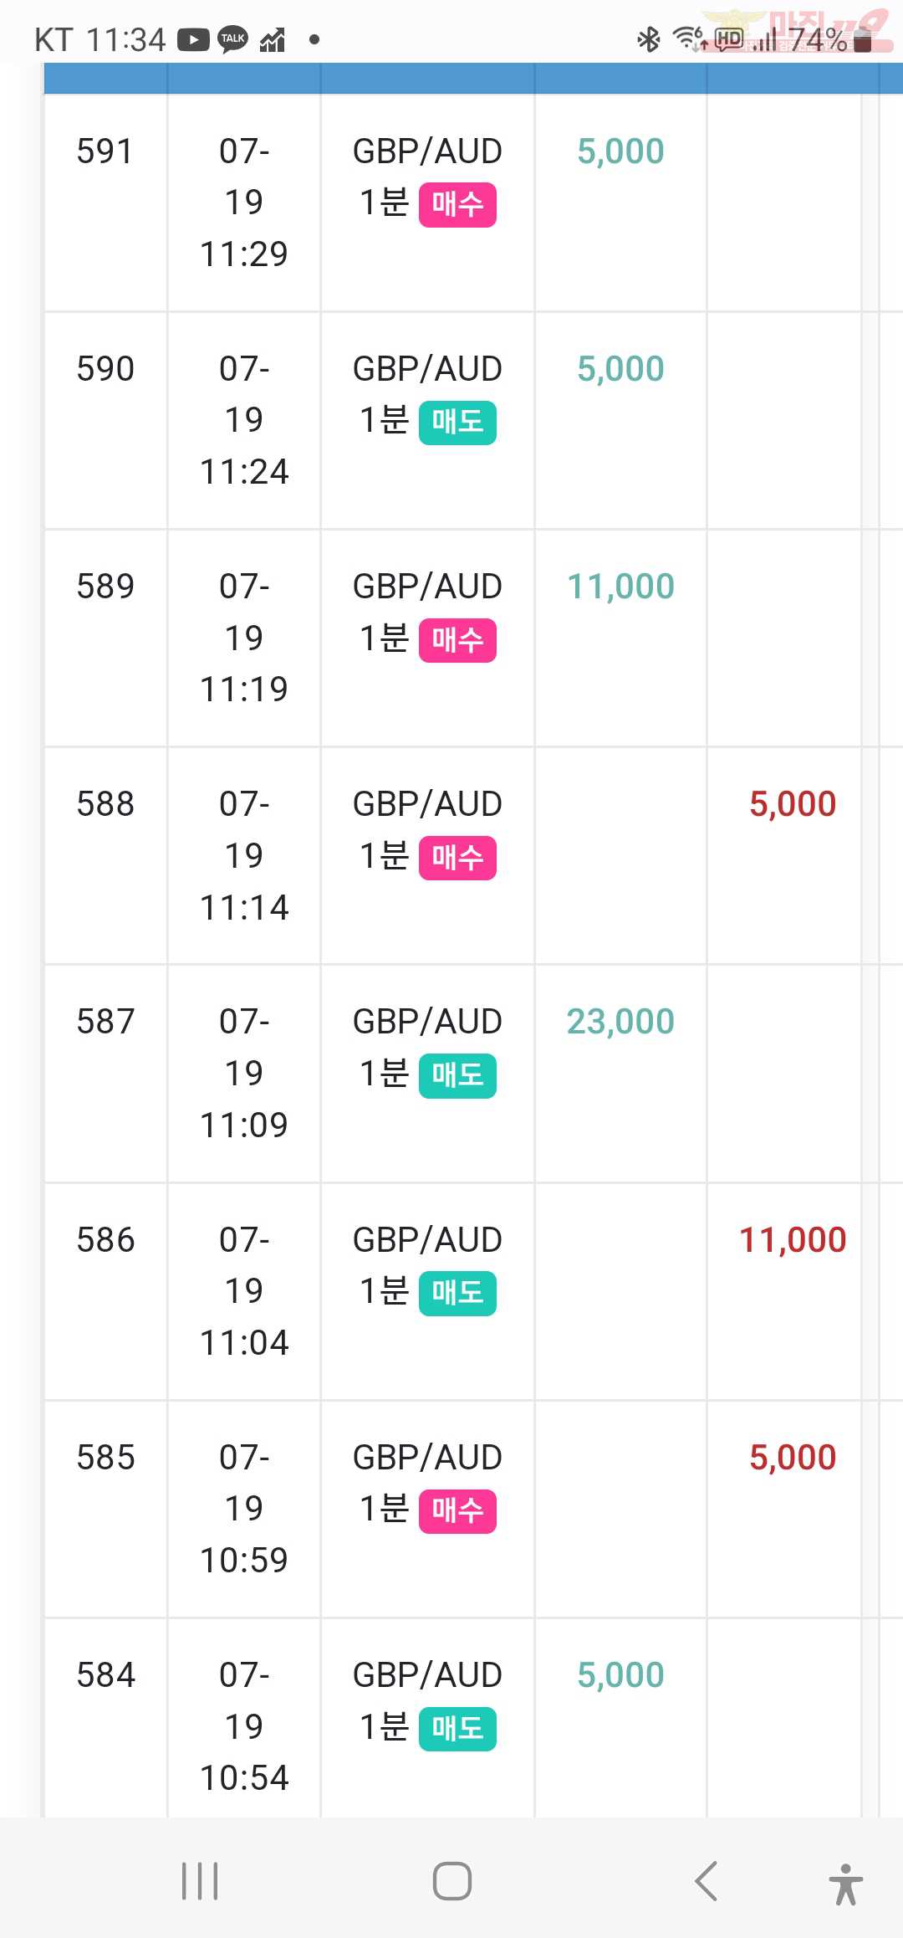Open the accessibility figure icon
Screen dimensions: 903x1938
(845, 1884)
